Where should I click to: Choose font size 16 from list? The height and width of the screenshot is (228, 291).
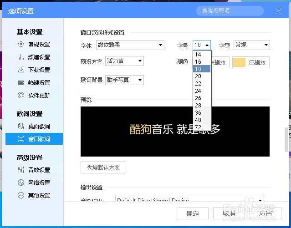point(202,61)
